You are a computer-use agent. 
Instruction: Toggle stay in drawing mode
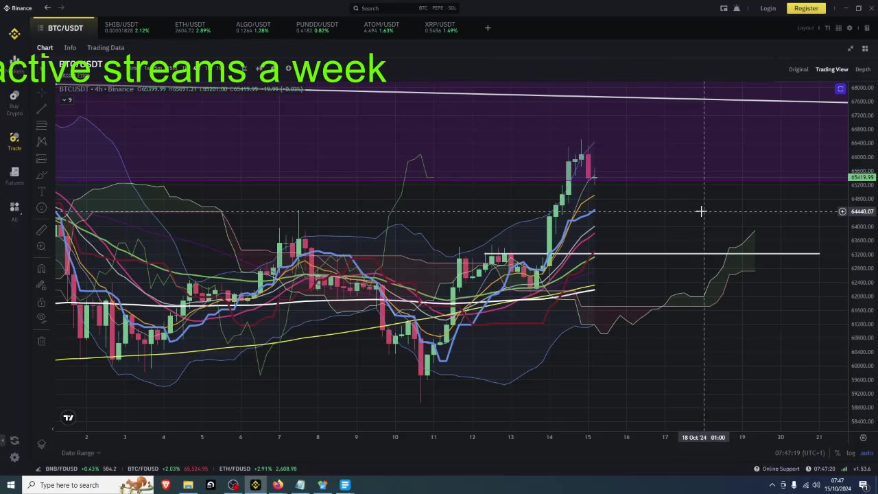[x=41, y=285]
